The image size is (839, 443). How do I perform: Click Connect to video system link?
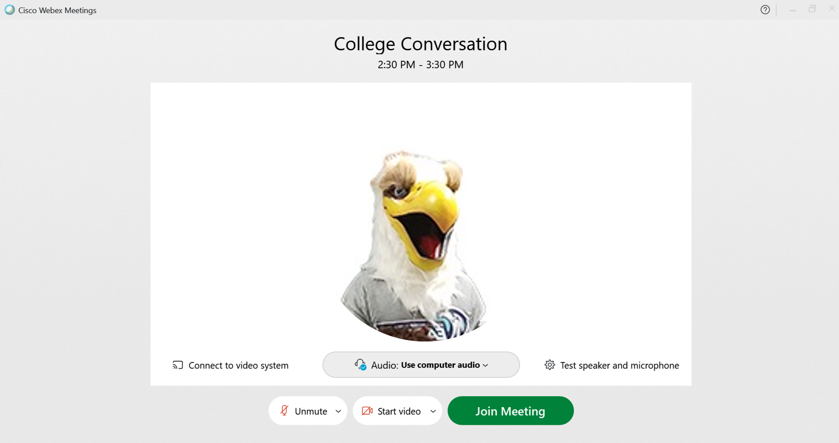click(238, 365)
